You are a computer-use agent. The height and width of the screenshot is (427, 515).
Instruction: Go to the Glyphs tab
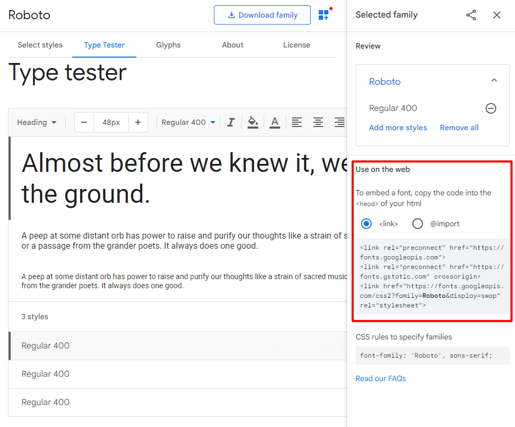[168, 45]
